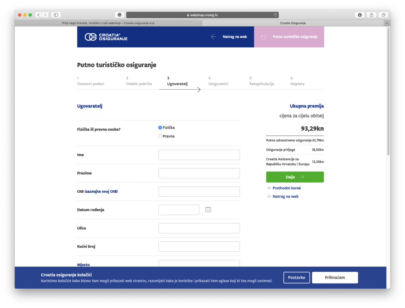
Task: Open the date of birth calendar picker
Action: [x=208, y=210]
